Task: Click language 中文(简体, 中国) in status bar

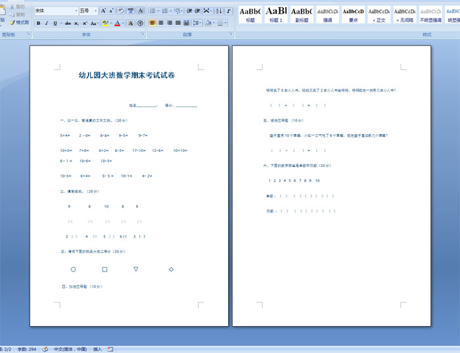Action: coord(70,349)
